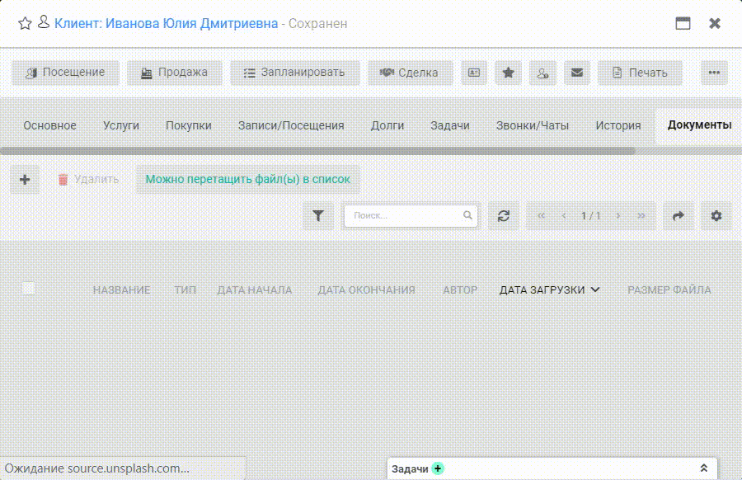The width and height of the screenshot is (742, 480).
Task: Open the Печать print button
Action: point(640,73)
